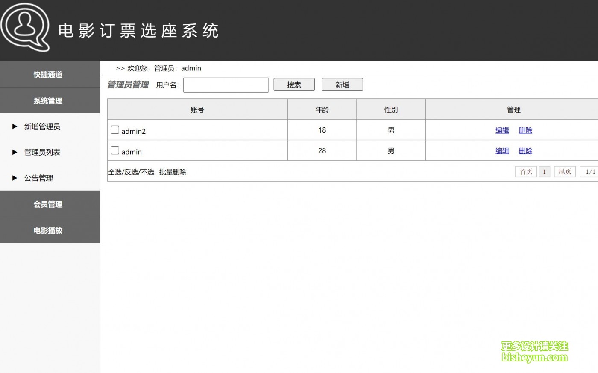598x373 pixels.
Task: Click 删除 link for admin row
Action: click(x=525, y=151)
